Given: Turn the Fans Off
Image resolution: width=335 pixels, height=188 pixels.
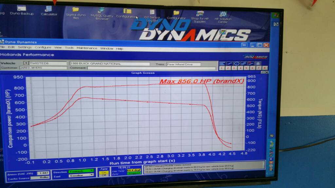Looking at the screenshot, I should tap(104, 175).
